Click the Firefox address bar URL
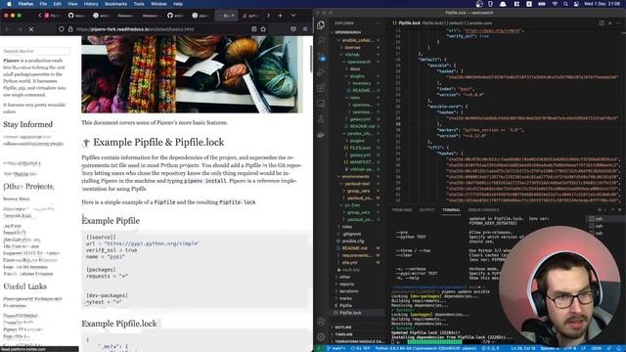This screenshot has width=626, height=352. coord(135,29)
